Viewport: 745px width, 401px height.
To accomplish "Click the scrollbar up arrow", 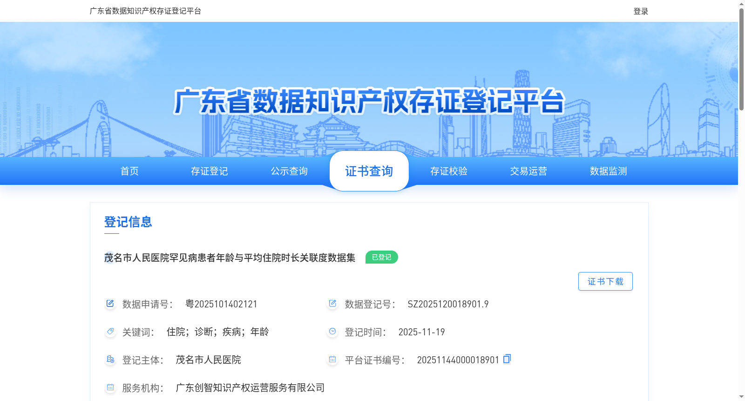I will [741, 4].
